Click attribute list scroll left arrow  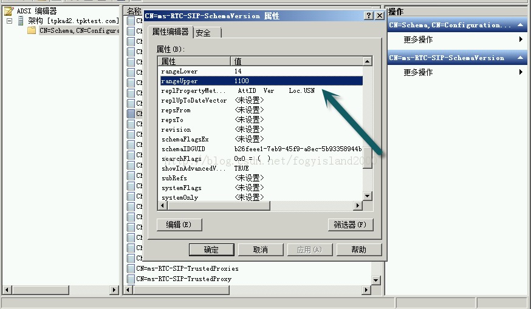[x=163, y=205]
